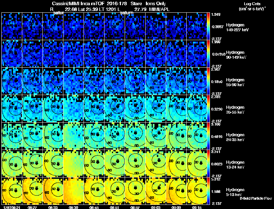Click the 'Hydrogen 149-227 keV' label

(x=237, y=27)
